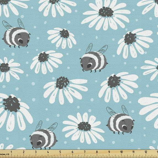Click the ruler number 11

133,152
